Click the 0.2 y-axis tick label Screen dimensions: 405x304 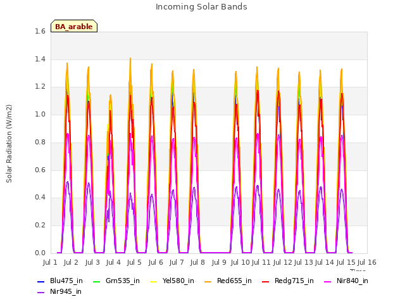40,225
